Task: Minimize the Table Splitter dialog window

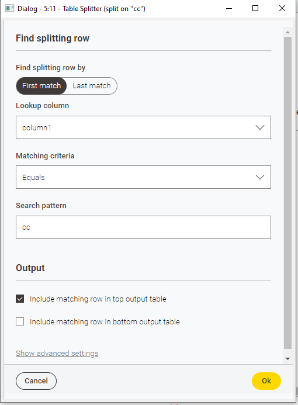Action: (229, 8)
